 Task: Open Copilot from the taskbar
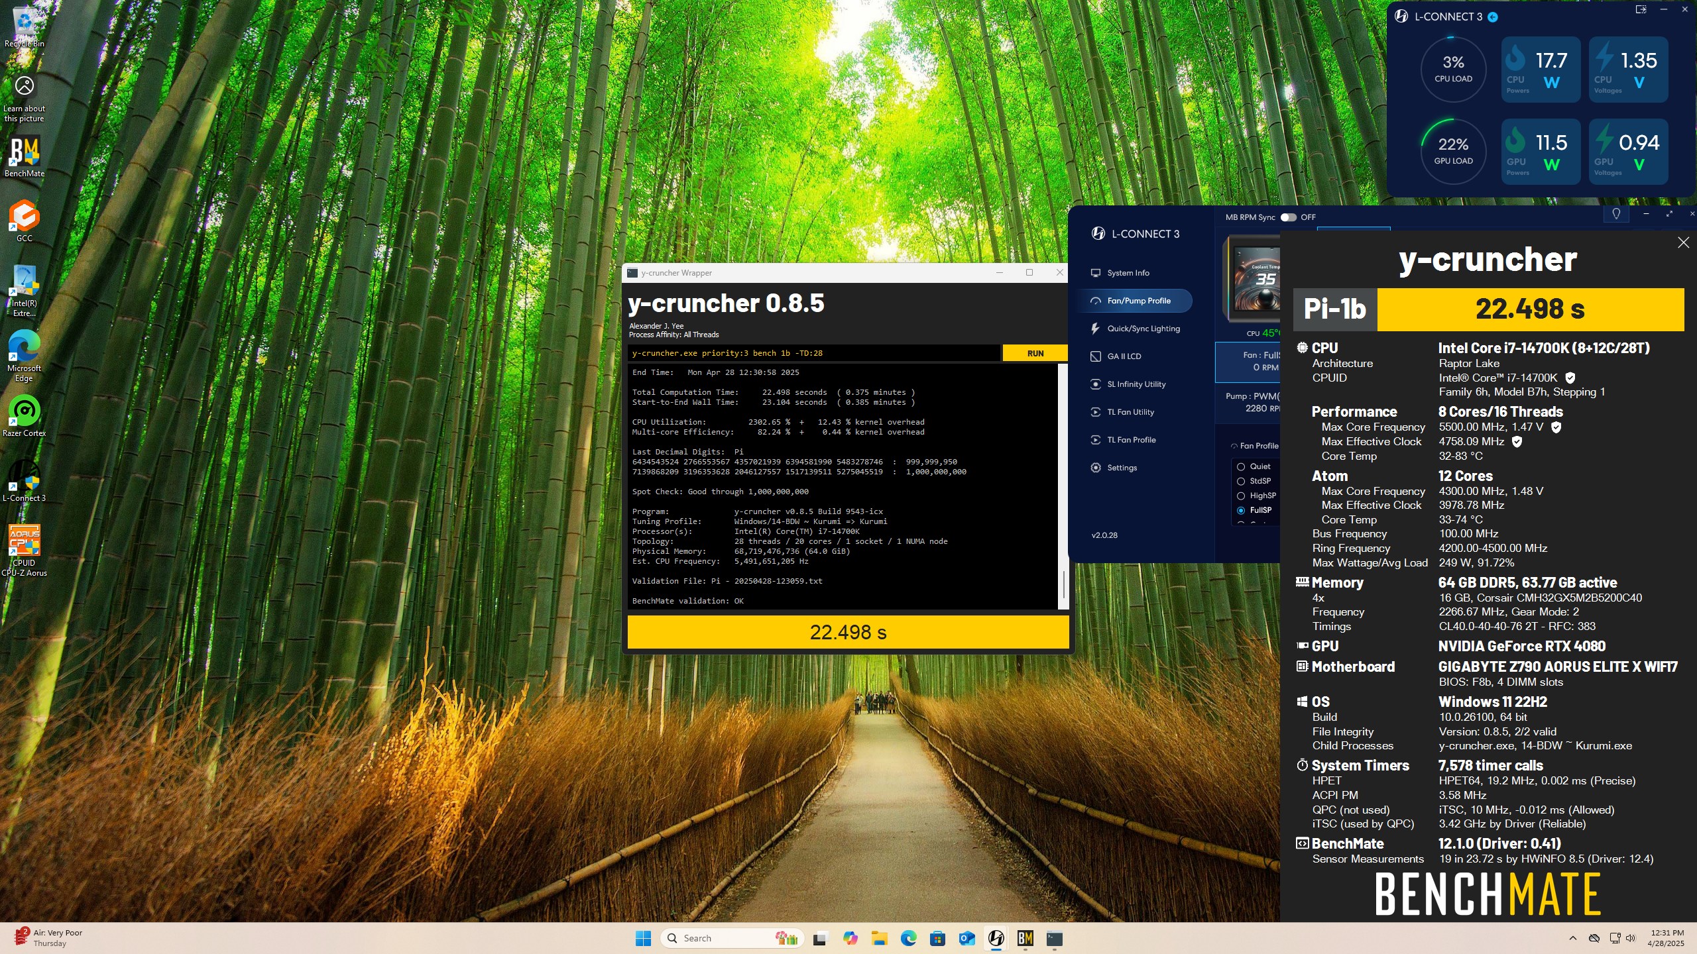[850, 938]
